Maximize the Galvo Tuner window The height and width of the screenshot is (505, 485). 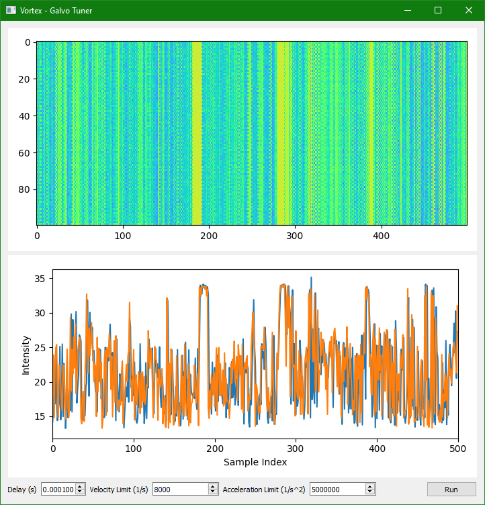pyautogui.click(x=438, y=10)
